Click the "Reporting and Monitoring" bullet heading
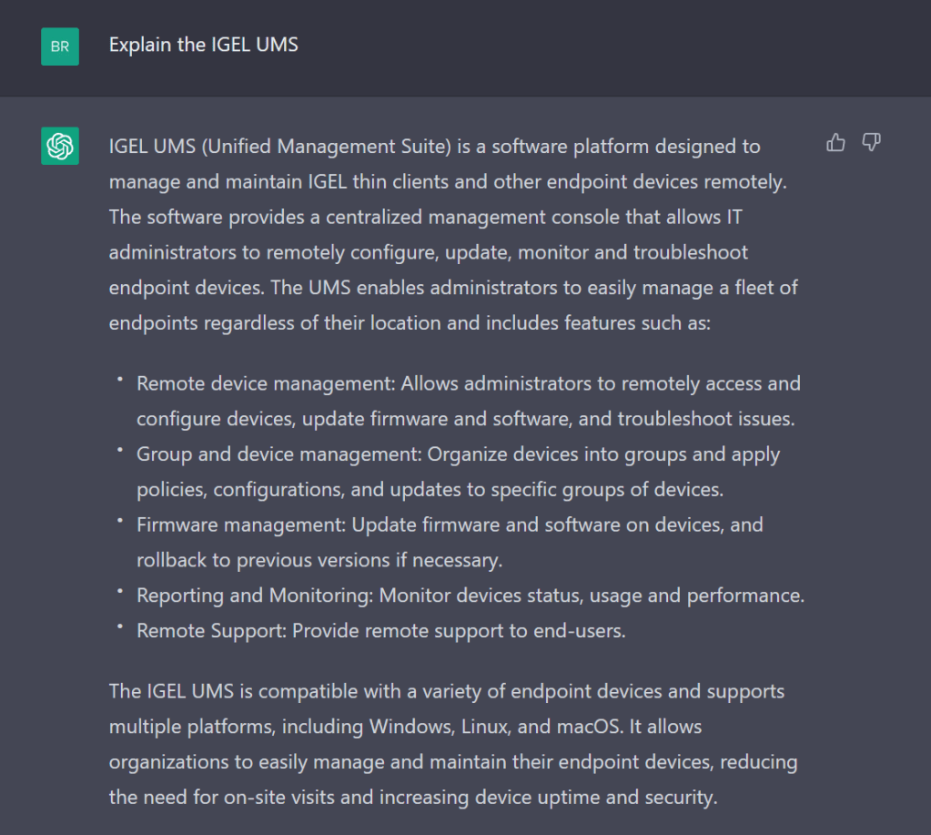This screenshot has height=835, width=931. click(254, 596)
